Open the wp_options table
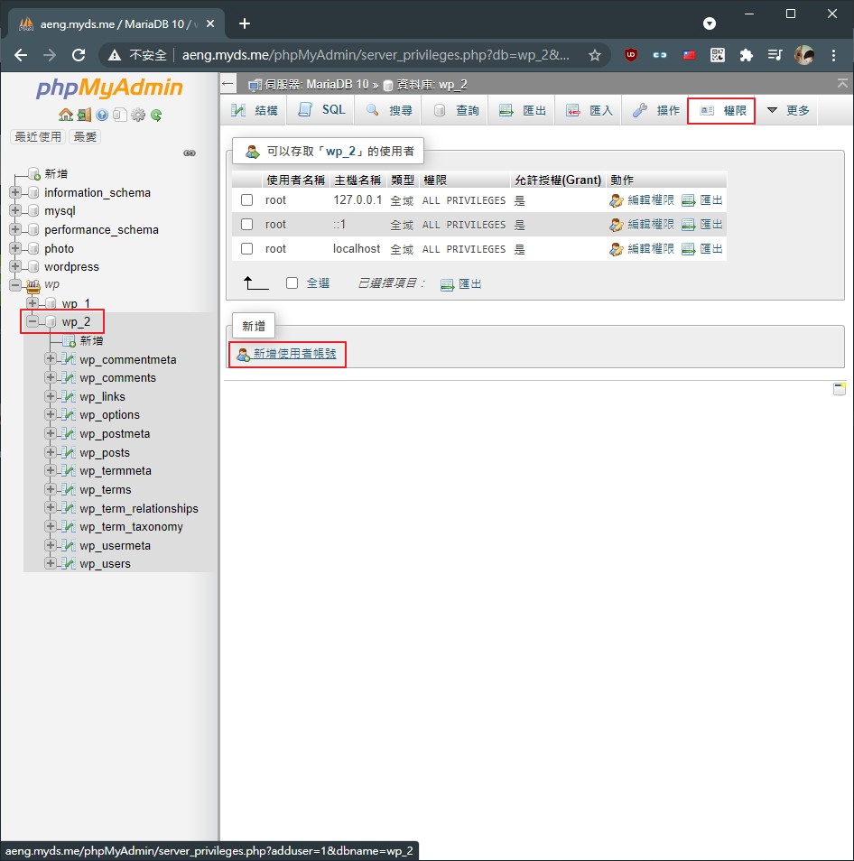 click(x=109, y=414)
